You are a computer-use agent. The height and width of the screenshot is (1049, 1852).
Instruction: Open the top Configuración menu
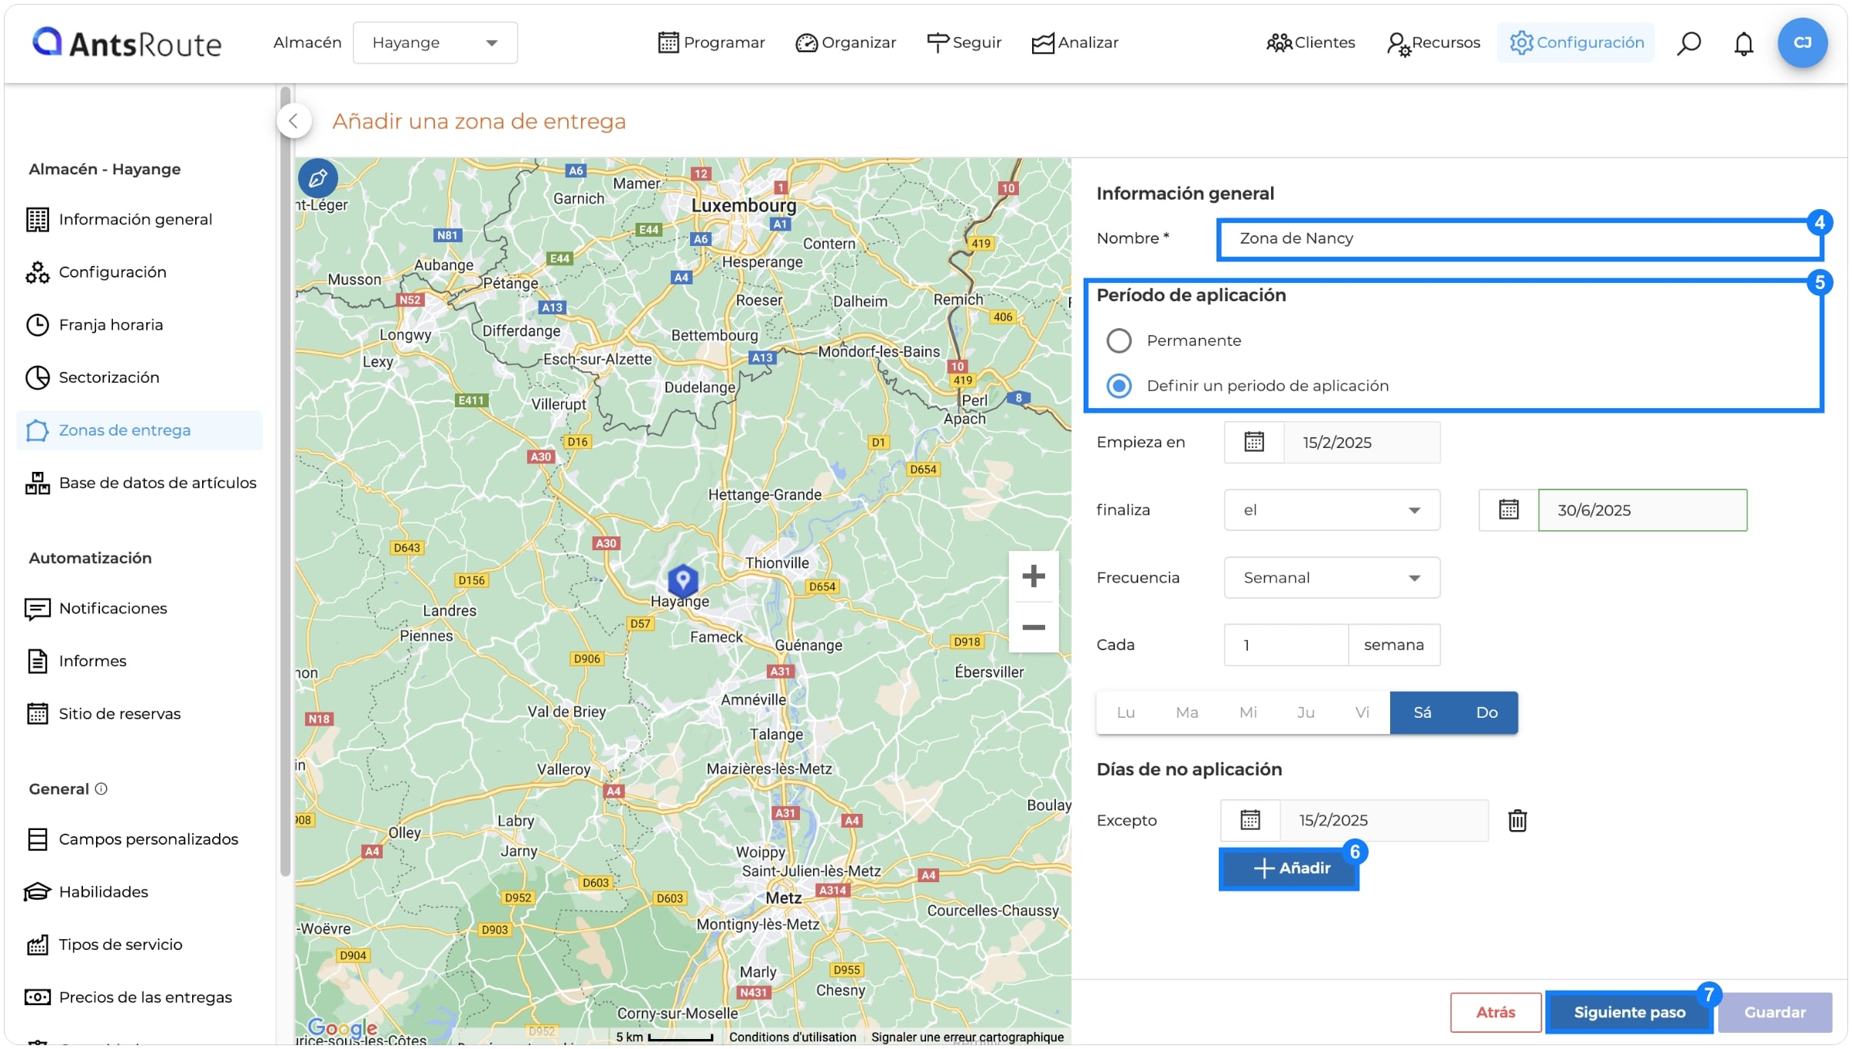(x=1576, y=43)
